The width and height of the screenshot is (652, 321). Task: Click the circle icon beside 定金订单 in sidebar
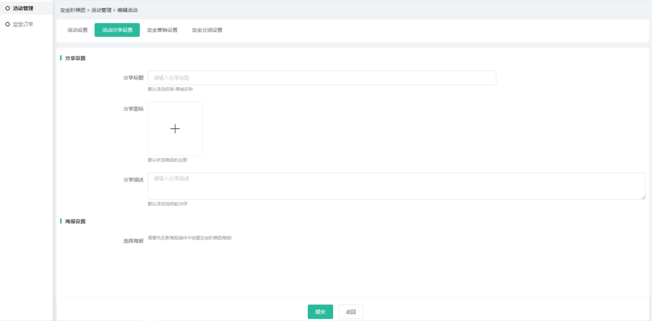click(7, 24)
